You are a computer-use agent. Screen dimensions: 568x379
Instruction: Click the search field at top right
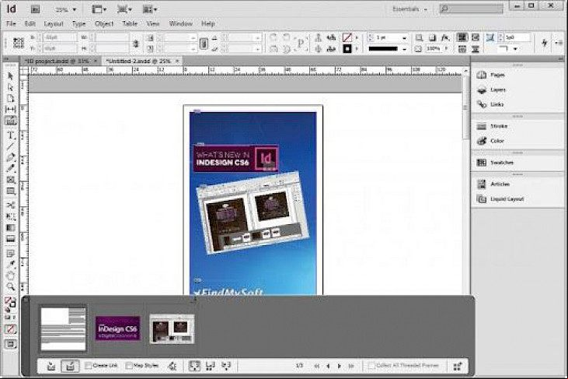pyautogui.click(x=472, y=9)
